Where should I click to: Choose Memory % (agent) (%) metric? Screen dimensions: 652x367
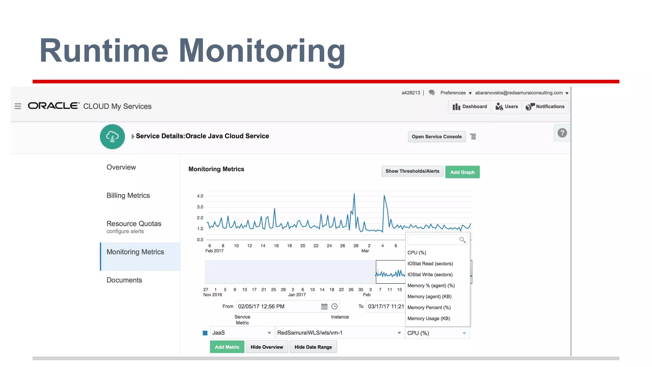(437, 285)
